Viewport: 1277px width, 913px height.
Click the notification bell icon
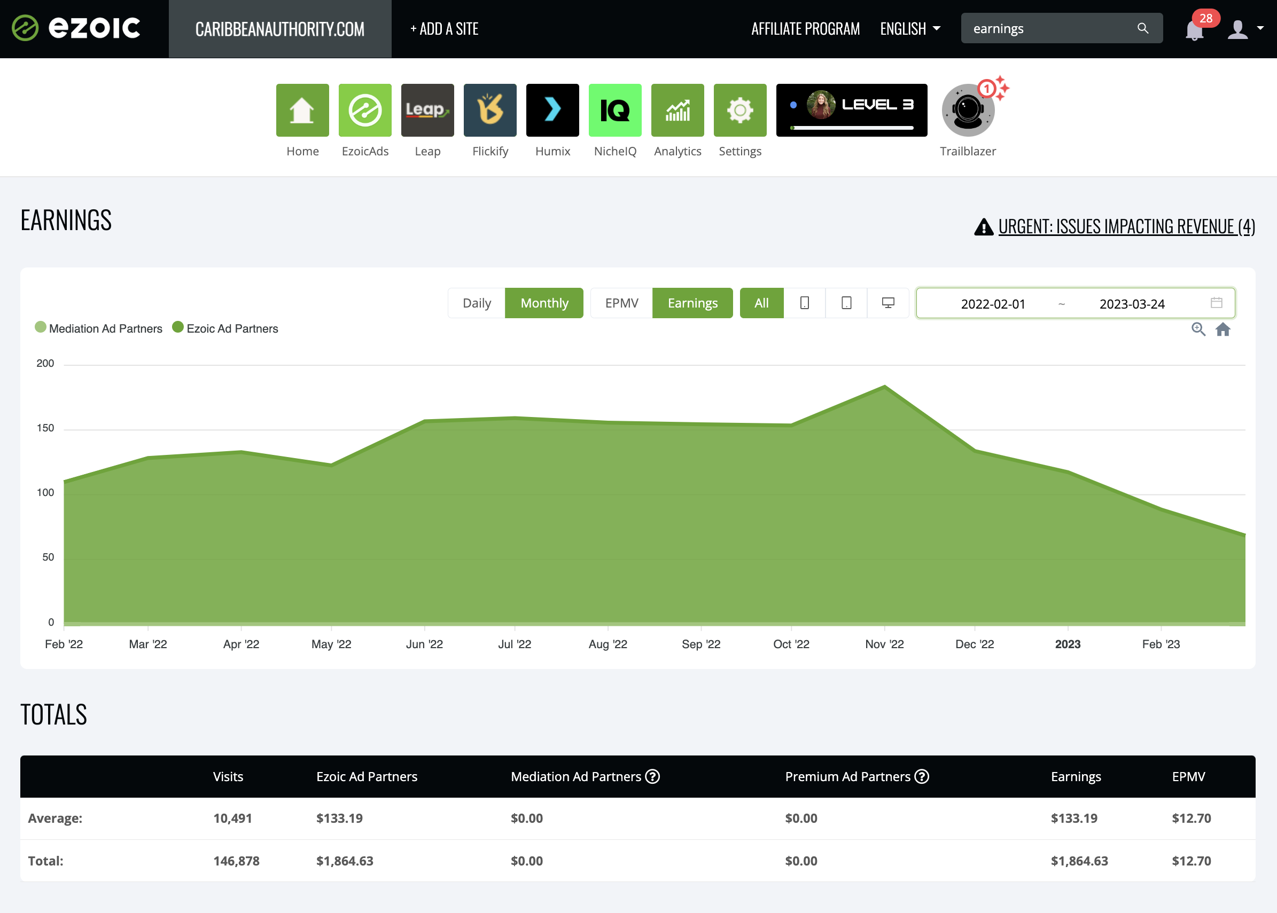(x=1194, y=30)
